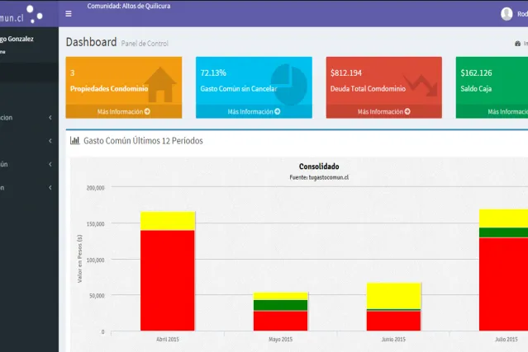Viewport: 528px width, 352px height.
Task: Click the red segment of the Mayo 2015 bar
Action: [280, 321]
